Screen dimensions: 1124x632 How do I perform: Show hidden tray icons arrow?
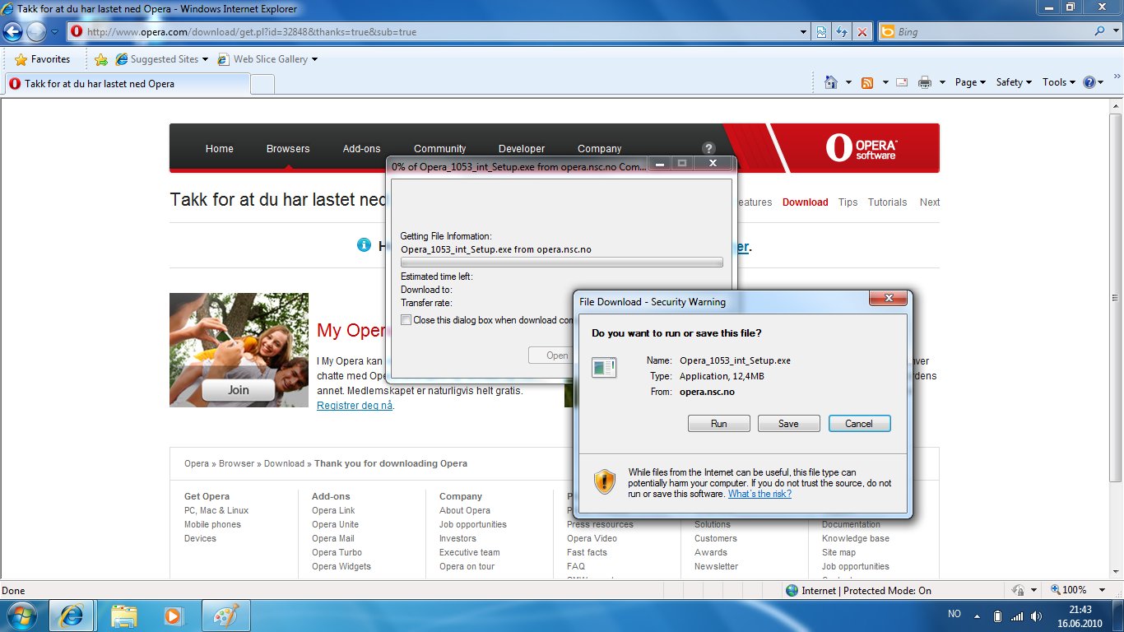click(x=977, y=616)
